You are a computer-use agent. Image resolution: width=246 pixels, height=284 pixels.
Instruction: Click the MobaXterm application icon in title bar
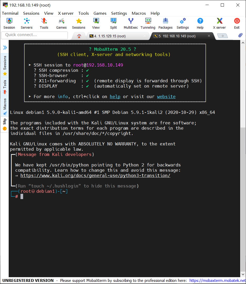click(x=5, y=5)
